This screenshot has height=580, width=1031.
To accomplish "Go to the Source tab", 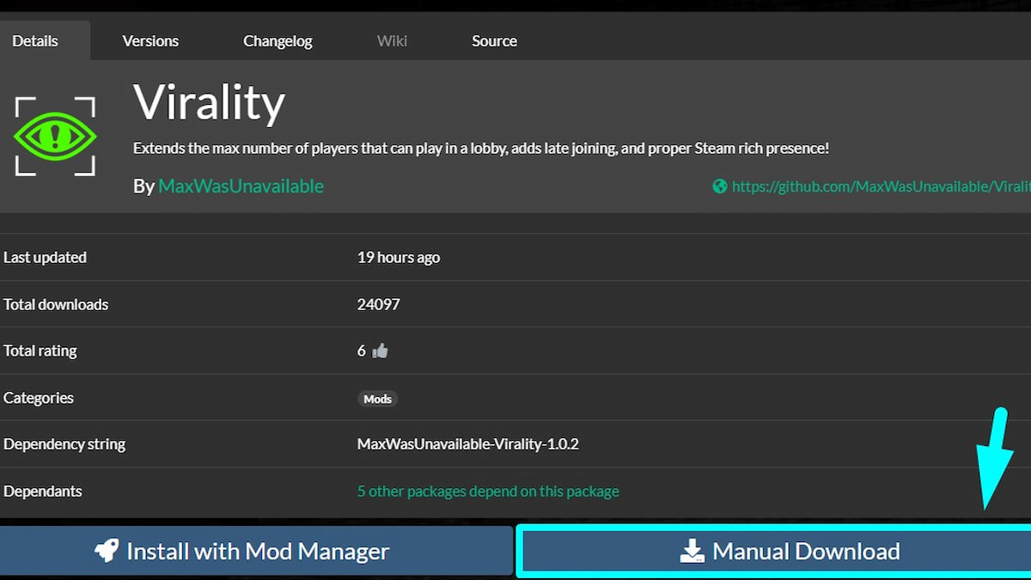I will 494,40.
